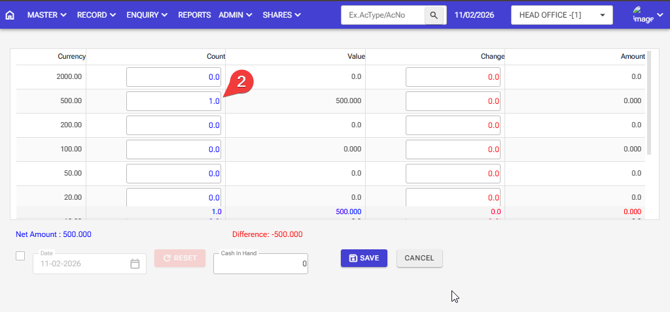Tick the checkbox beside the Date field
Image resolution: width=670 pixels, height=312 pixels.
tap(20, 256)
